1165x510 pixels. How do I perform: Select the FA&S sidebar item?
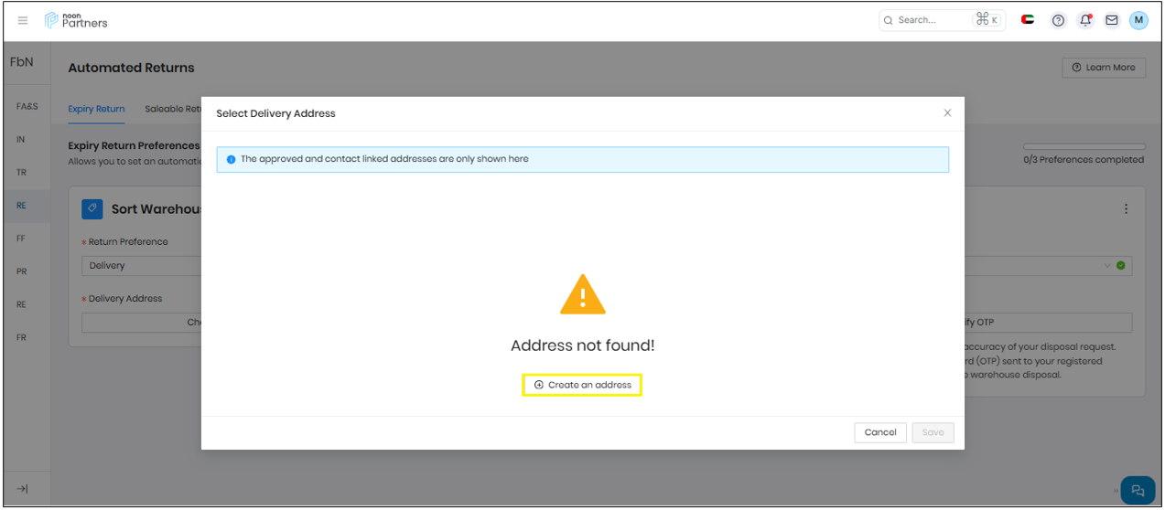tap(27, 107)
